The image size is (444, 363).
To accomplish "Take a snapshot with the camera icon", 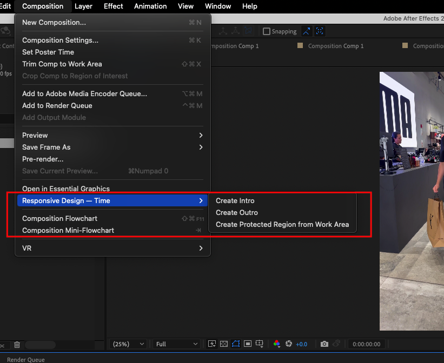I will (x=324, y=344).
